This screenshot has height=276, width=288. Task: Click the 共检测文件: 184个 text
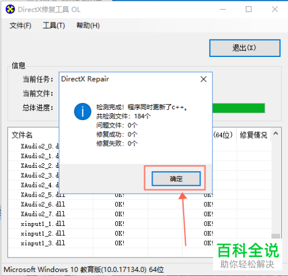tap(123, 116)
